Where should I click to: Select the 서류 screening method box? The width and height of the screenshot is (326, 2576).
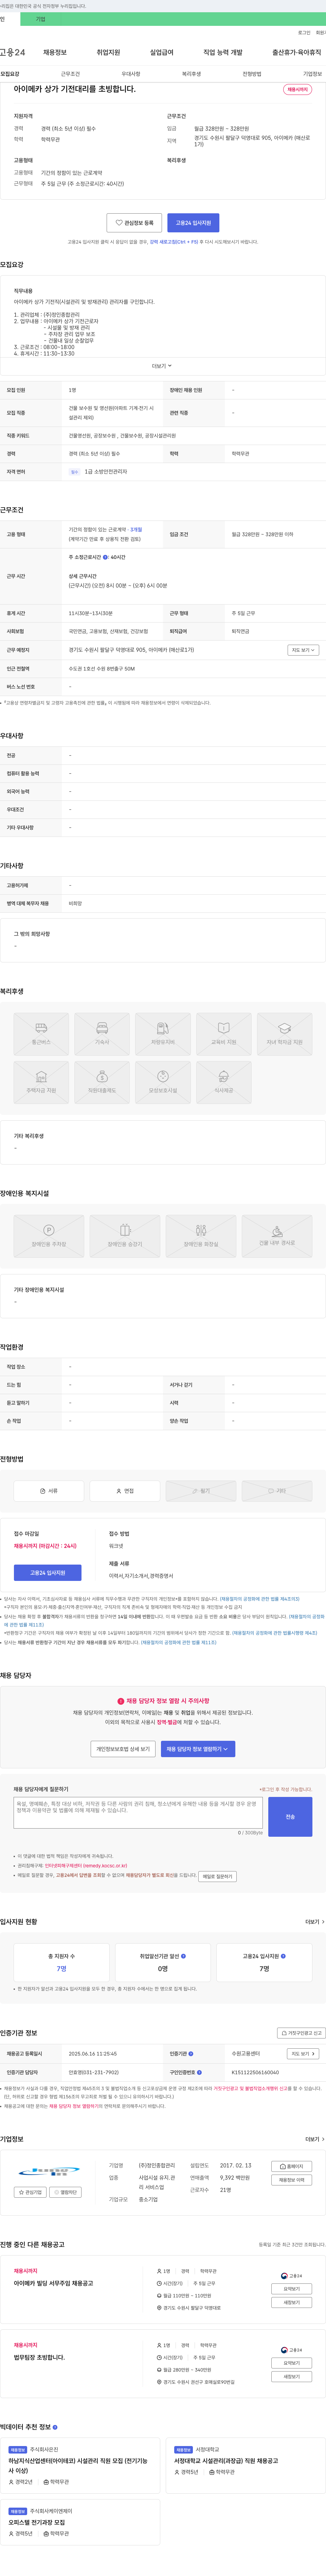[x=49, y=1491]
